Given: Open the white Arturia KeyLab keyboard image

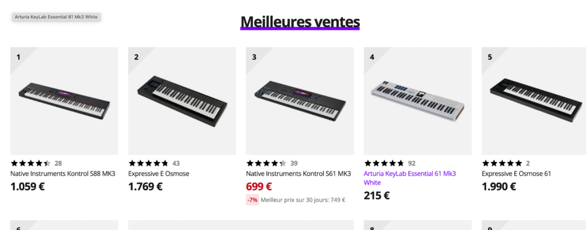Looking at the screenshot, I should 418,100.
